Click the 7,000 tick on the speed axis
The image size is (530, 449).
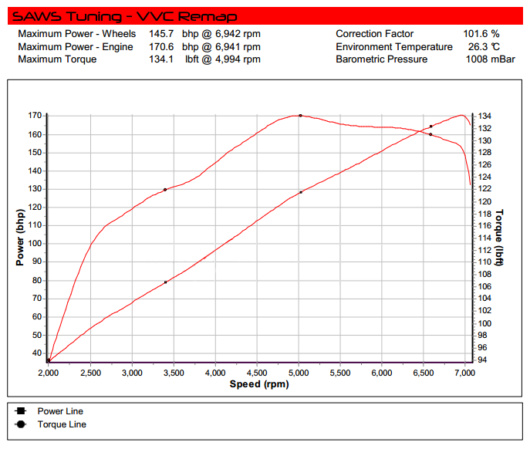pyautogui.click(x=464, y=373)
